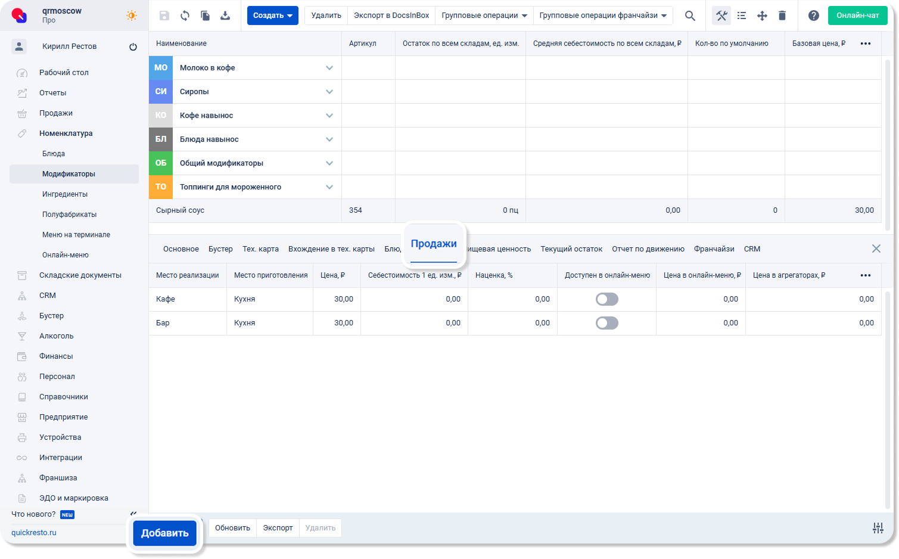Image resolution: width=899 pixels, height=559 pixels.
Task: Click the refresh arrows toolbar icon
Action: point(185,15)
